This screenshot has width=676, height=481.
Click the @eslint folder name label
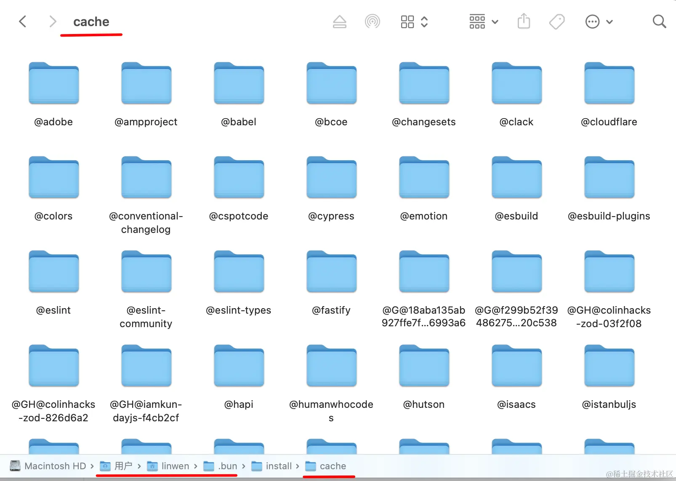pos(53,310)
